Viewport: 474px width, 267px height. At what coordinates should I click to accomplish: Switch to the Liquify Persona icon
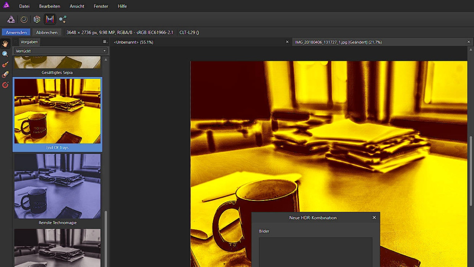[x=24, y=19]
